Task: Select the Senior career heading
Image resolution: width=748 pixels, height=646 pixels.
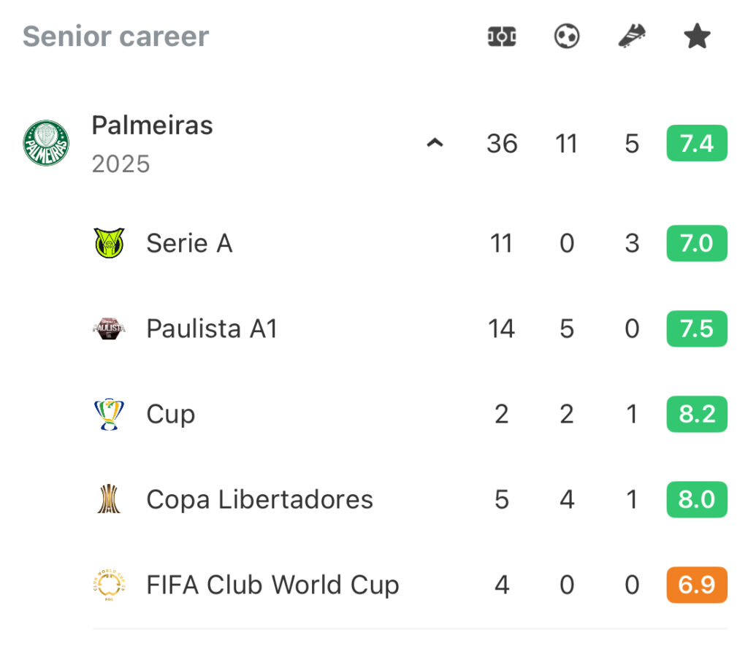Action: (116, 36)
